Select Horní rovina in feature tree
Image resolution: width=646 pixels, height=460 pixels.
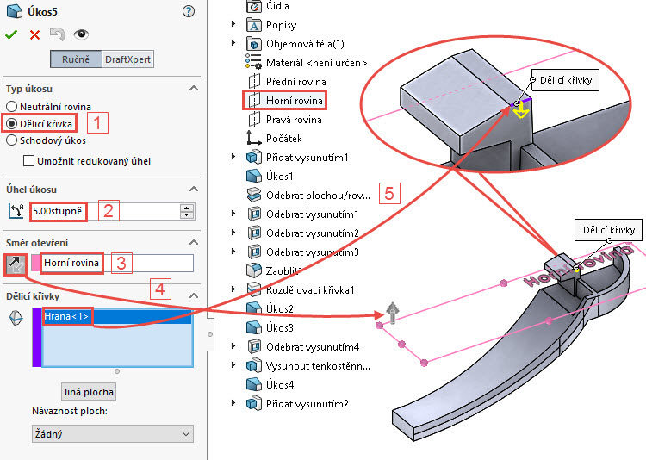[295, 101]
